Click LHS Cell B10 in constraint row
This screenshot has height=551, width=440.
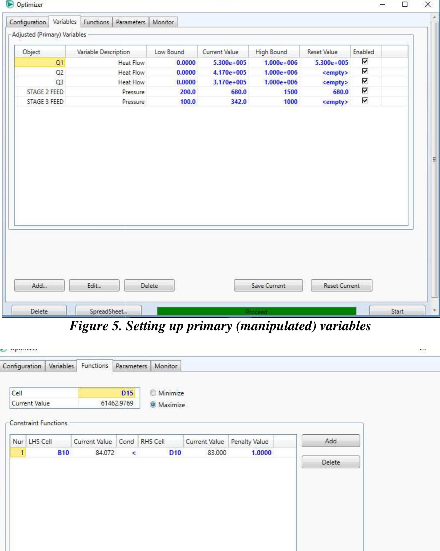[49, 453]
